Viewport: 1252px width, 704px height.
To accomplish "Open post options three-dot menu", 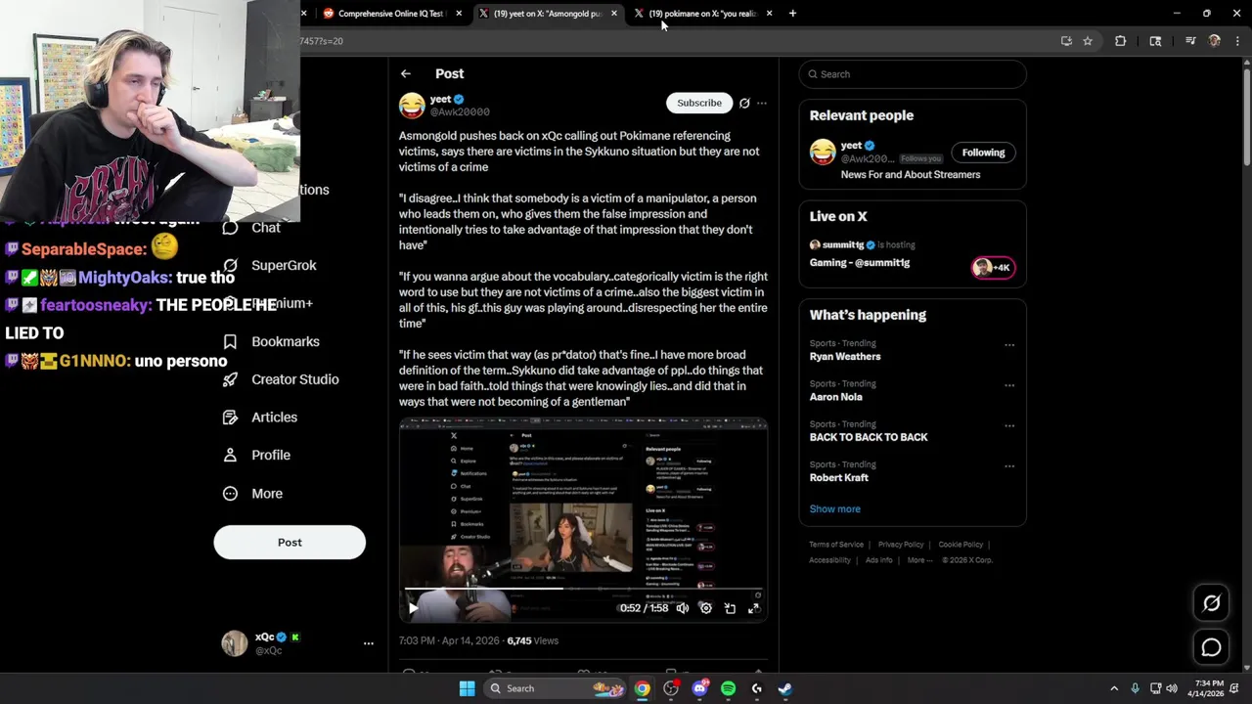I will [762, 103].
